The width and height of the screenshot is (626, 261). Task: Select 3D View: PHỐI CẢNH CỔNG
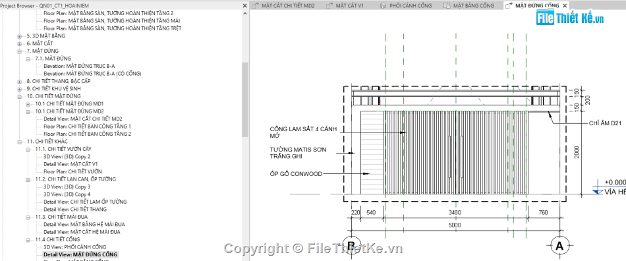74,247
